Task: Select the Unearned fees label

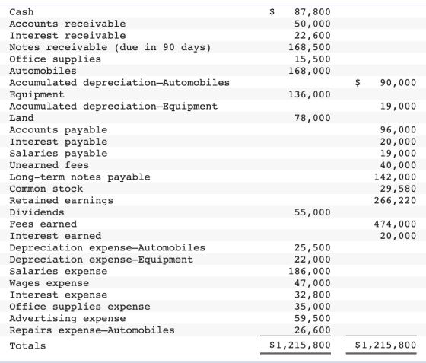Action: [49, 165]
